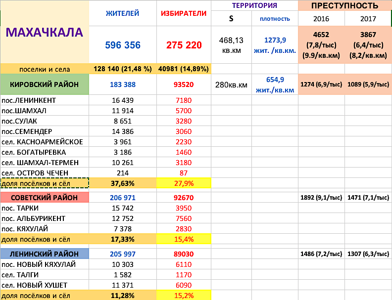
Task: Select the total voters cell 275 220
Action: pos(184,45)
